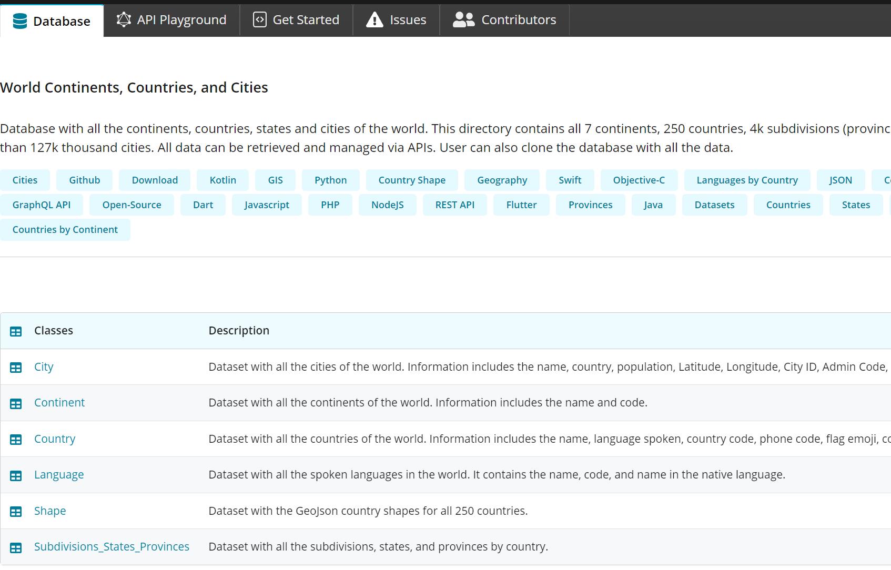Click the Database stack icon
Image resolution: width=891 pixels, height=570 pixels.
tap(19, 21)
